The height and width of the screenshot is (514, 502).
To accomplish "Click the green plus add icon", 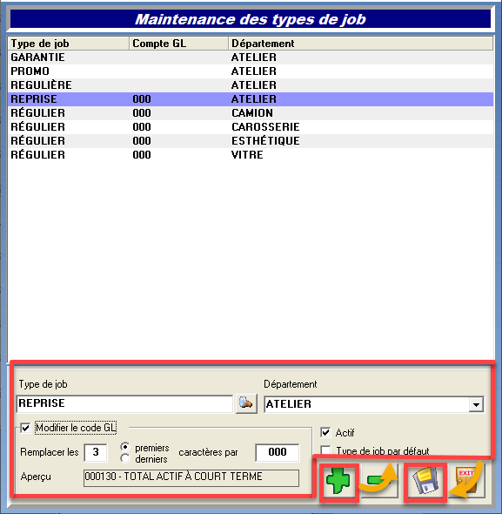I will click(x=338, y=481).
